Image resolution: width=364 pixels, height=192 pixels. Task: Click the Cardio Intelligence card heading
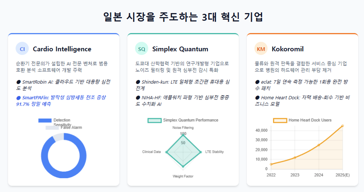click(62, 49)
